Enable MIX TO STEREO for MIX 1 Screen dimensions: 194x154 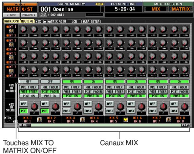coord(23,104)
